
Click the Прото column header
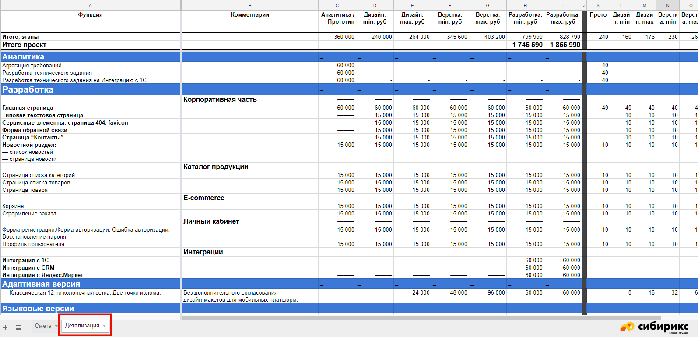coord(598,21)
